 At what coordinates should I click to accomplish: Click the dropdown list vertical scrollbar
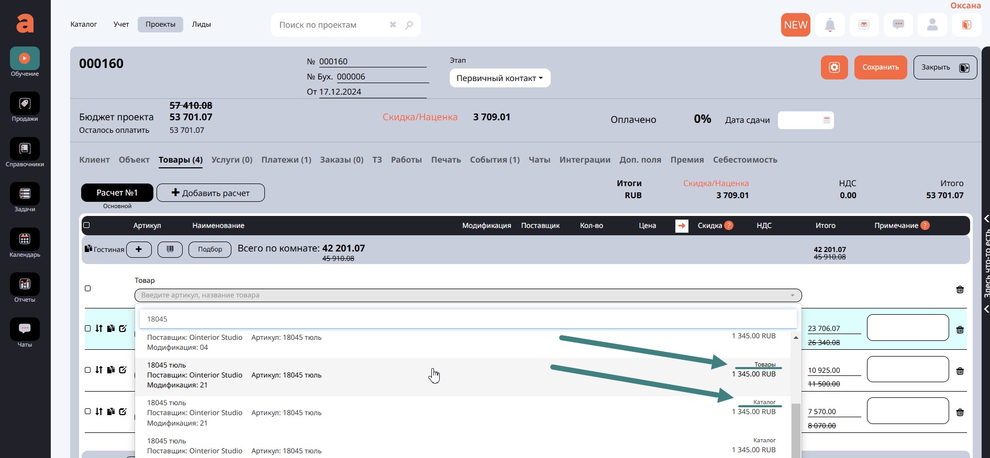coord(795,428)
